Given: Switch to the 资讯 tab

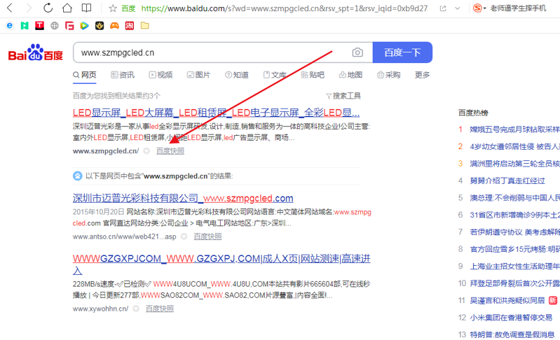Looking at the screenshot, I should coord(123,75).
